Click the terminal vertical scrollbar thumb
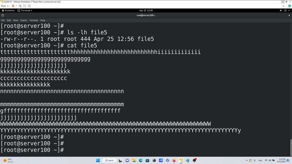Viewport: 292px width, 164px height. (x=291, y=148)
